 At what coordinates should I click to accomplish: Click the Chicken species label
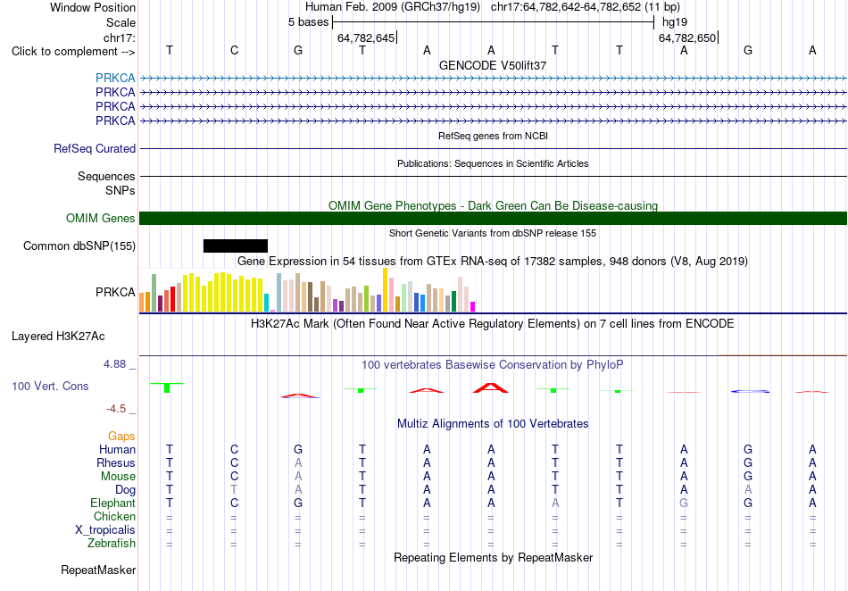pyautogui.click(x=114, y=516)
